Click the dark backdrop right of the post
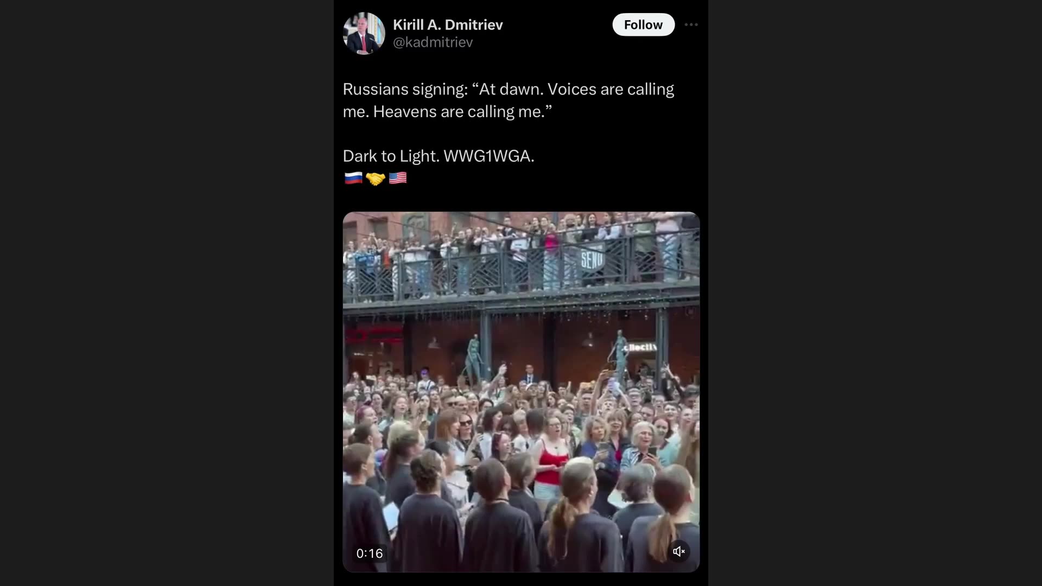This screenshot has width=1042, height=586. [x=875, y=293]
